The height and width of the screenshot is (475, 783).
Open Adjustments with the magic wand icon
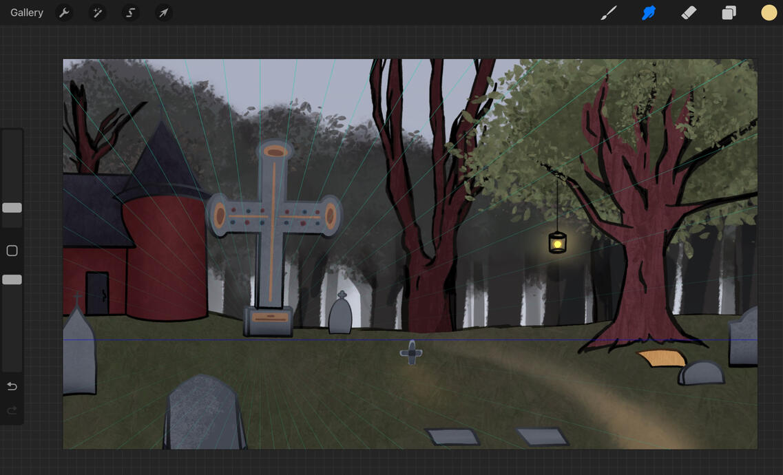[x=97, y=12]
